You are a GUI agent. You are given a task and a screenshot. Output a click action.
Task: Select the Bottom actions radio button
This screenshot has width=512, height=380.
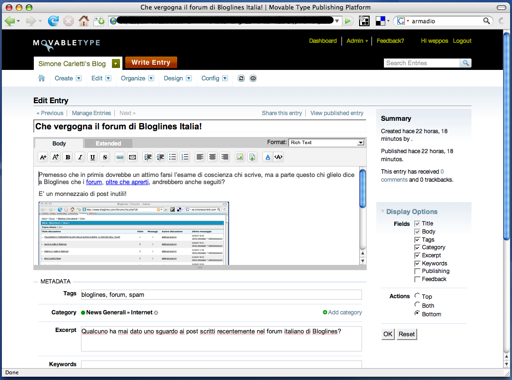point(417,313)
